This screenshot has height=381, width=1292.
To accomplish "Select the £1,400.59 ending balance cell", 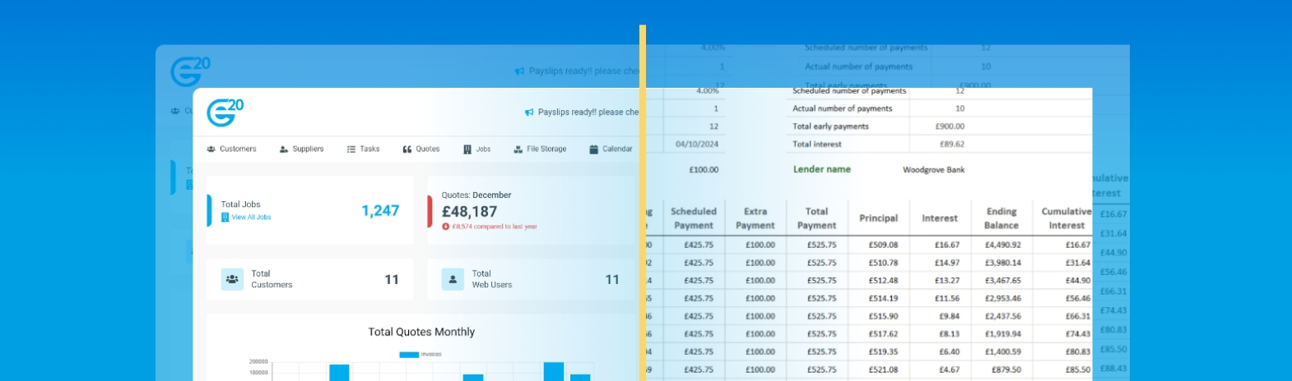I will point(1002,352).
